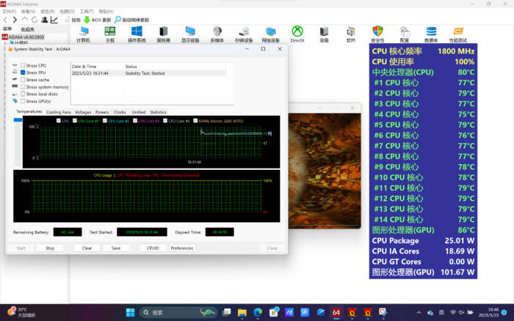Image resolution: width=514 pixels, height=321 pixels.
Task: Enable the Stress CPU checkbox
Action: pyautogui.click(x=23, y=66)
